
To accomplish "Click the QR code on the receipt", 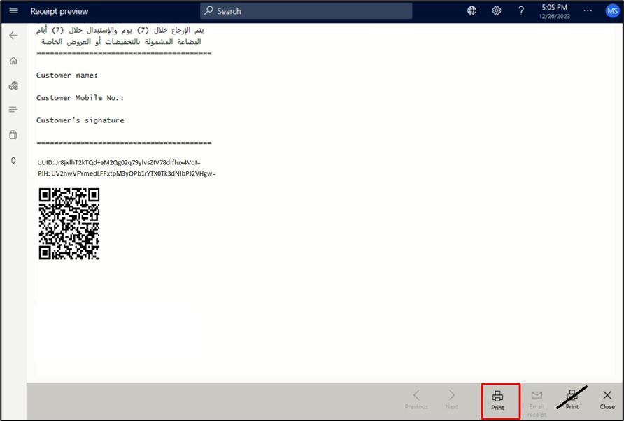I will coord(69,224).
